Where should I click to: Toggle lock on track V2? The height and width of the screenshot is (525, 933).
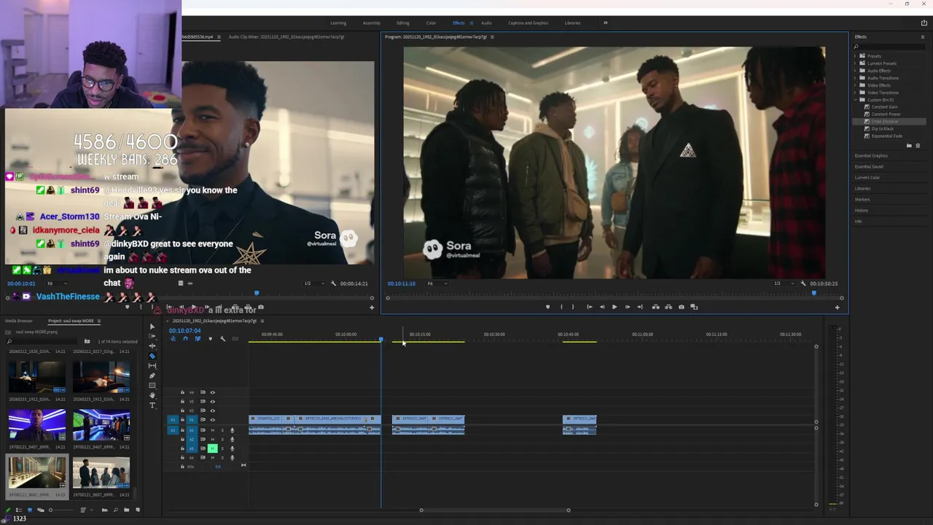[x=182, y=411]
